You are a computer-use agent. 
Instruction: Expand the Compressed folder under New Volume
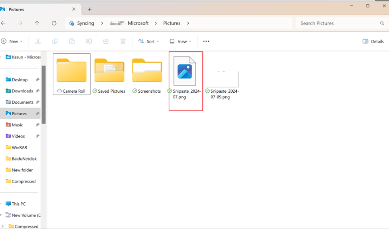[x=2, y=226]
